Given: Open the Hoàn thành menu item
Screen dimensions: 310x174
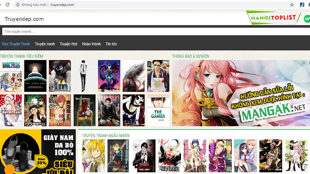Looking at the screenshot, I should coord(91,44).
